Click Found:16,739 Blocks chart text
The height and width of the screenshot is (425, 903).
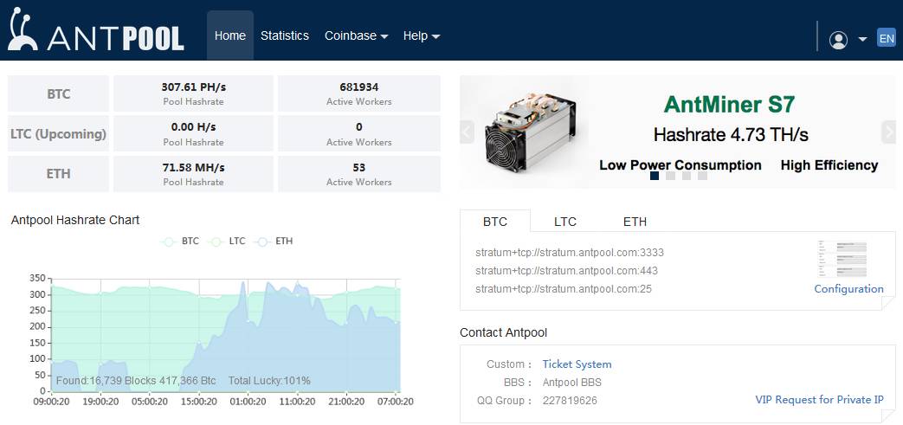click(136, 381)
